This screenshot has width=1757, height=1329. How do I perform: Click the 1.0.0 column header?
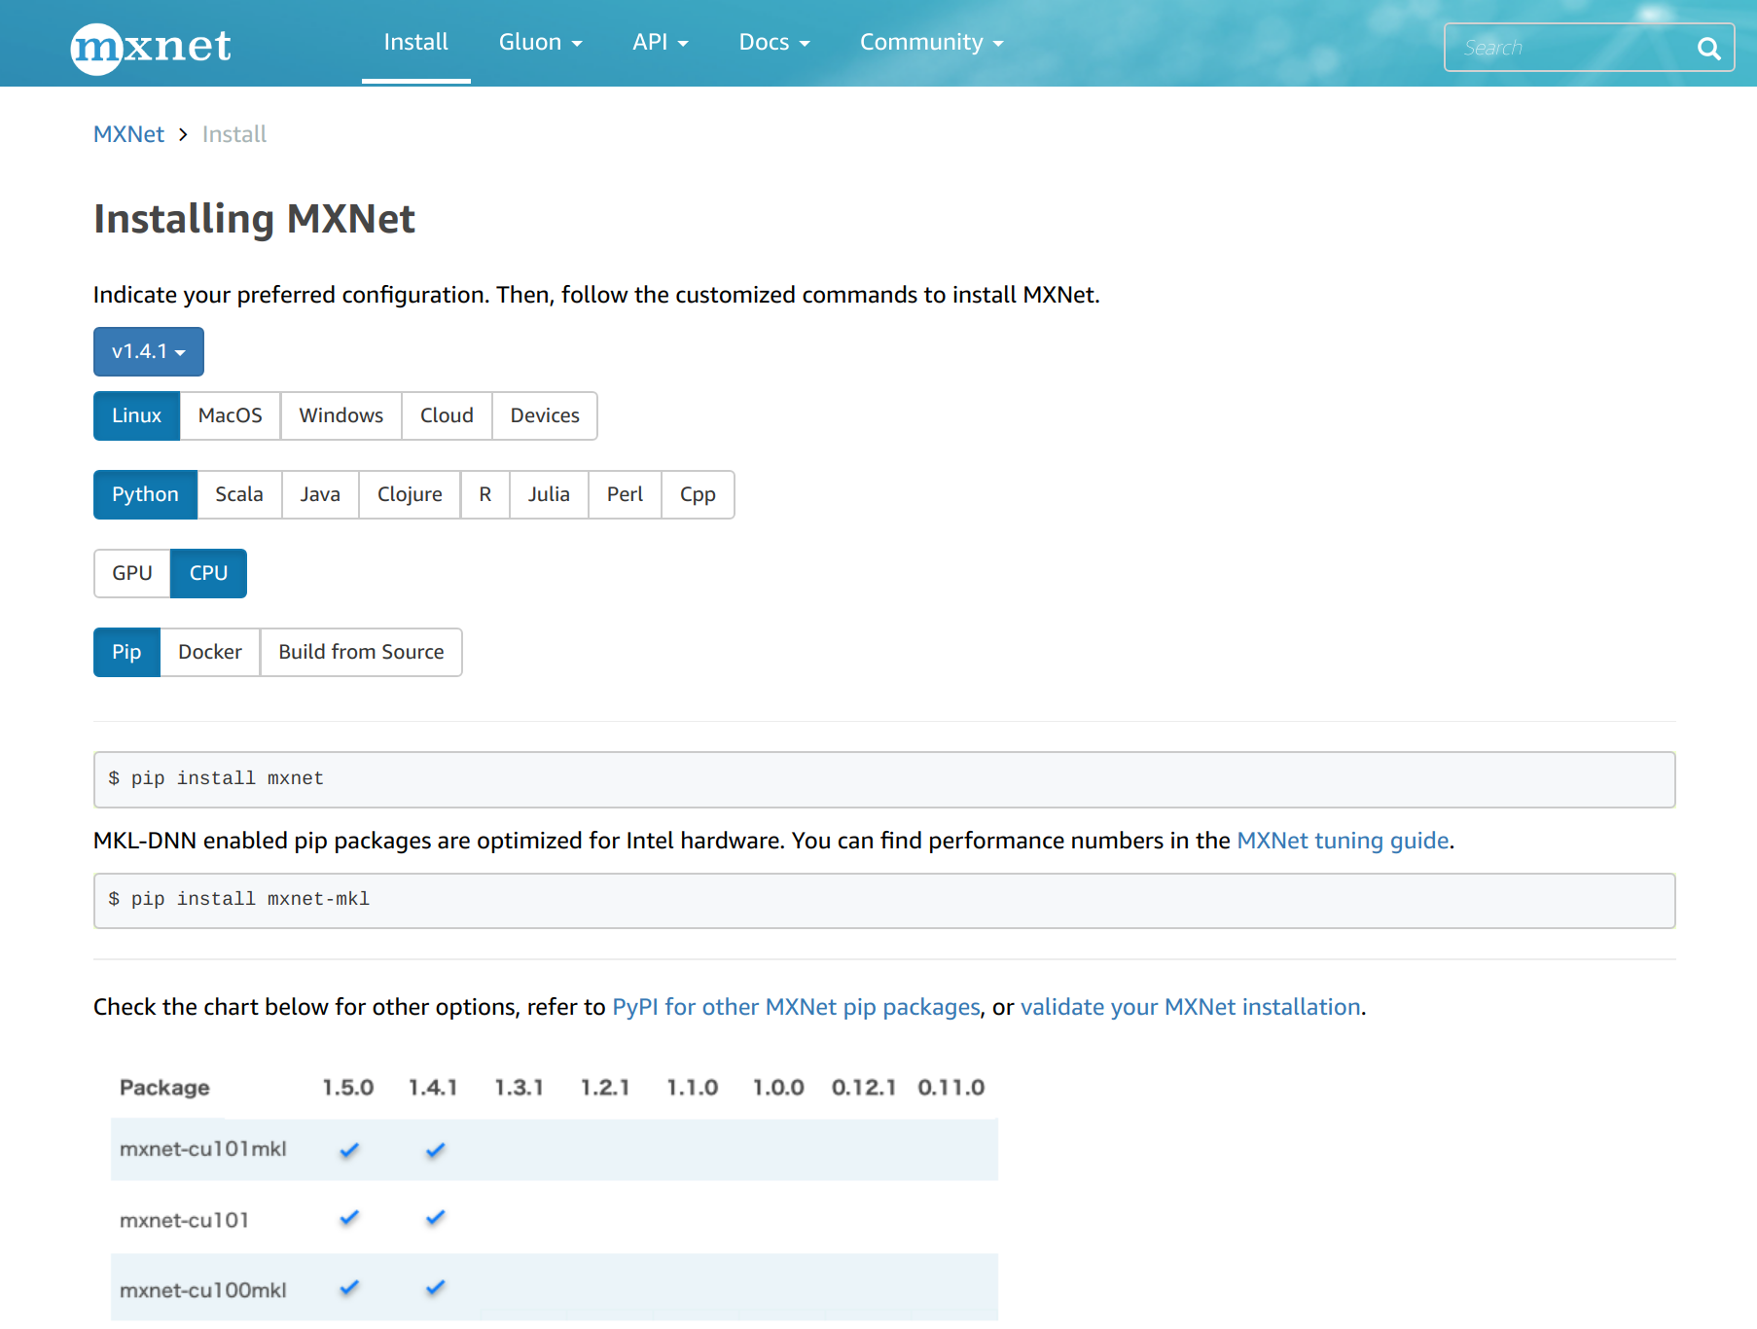tap(778, 1088)
